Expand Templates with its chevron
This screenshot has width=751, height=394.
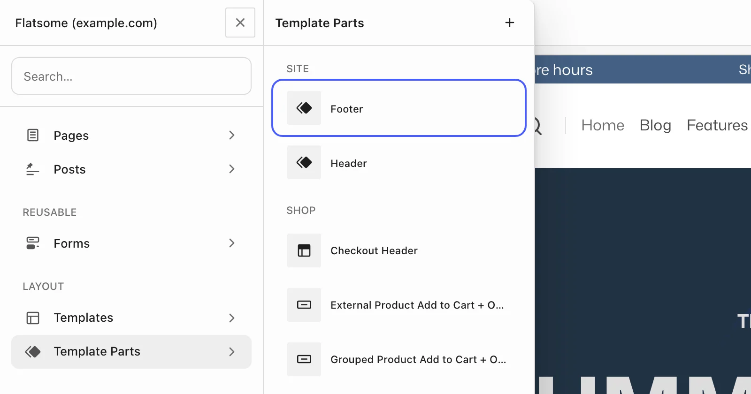click(x=231, y=318)
